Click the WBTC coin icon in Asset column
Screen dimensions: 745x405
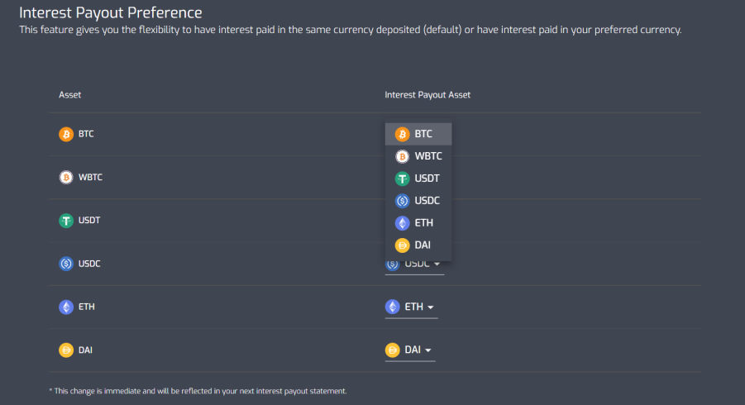click(x=66, y=178)
